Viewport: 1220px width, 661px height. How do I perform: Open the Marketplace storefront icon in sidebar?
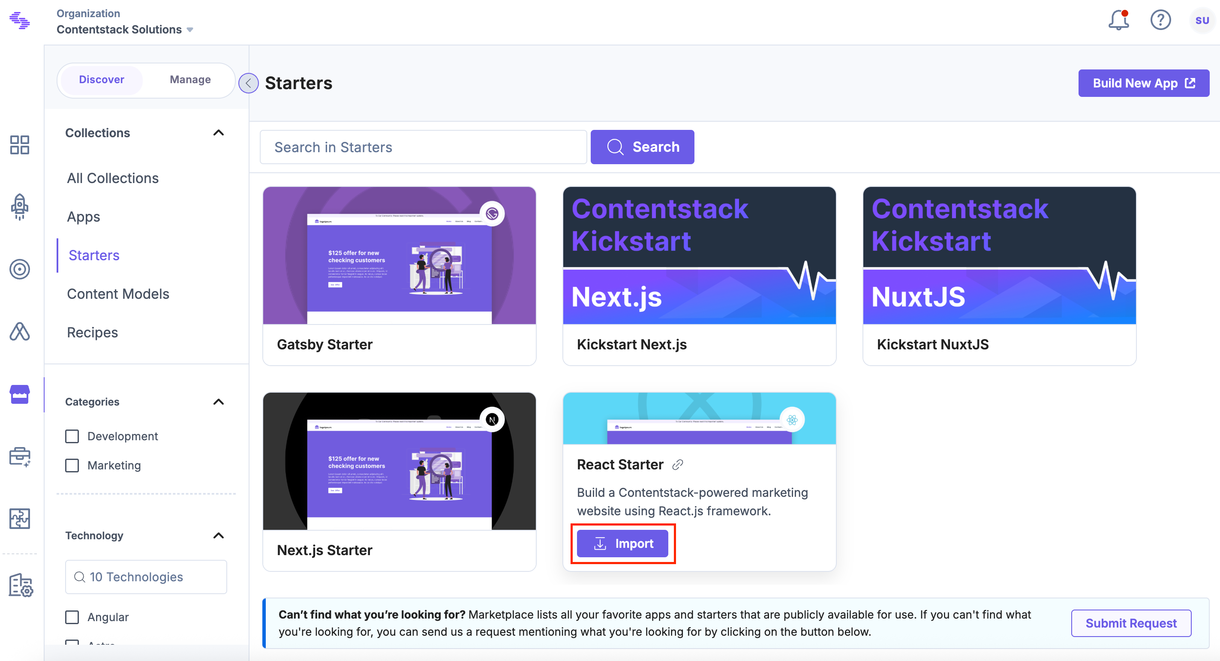(19, 394)
